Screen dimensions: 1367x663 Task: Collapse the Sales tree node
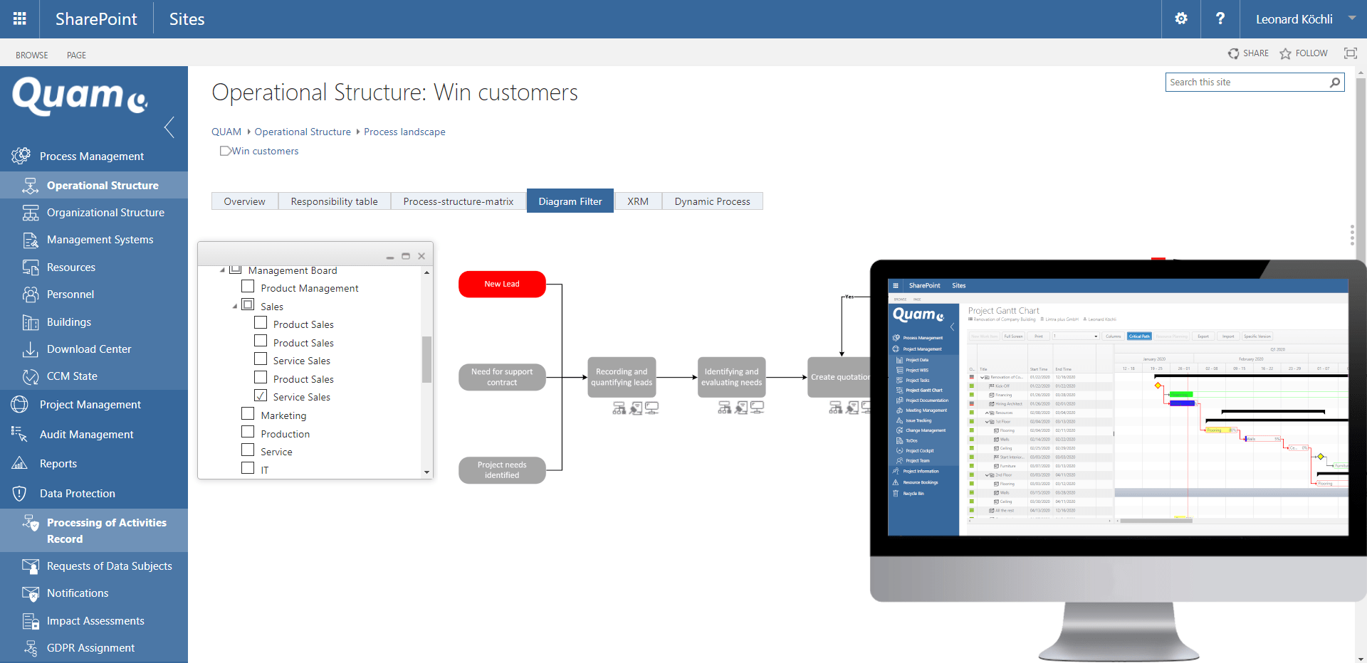pyautogui.click(x=235, y=307)
